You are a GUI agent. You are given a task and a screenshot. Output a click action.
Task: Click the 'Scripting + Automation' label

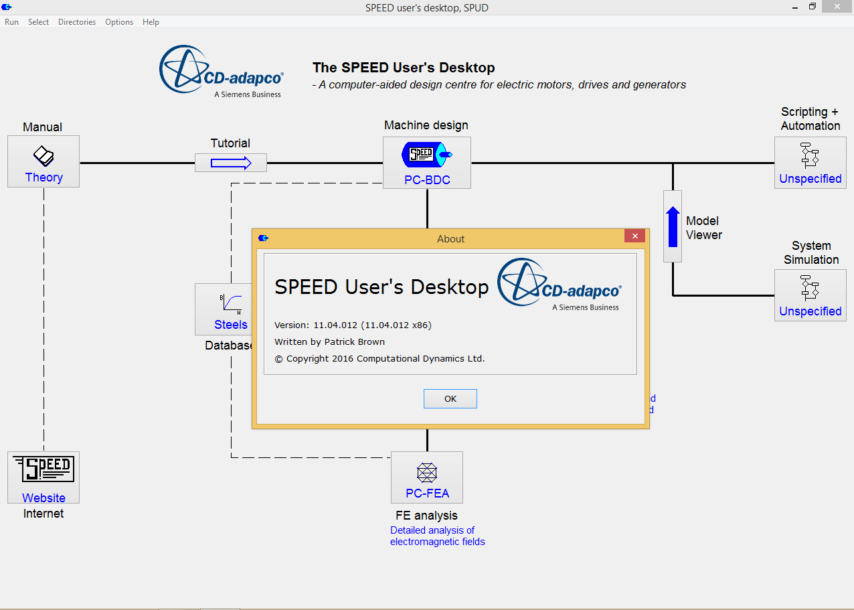[810, 119]
